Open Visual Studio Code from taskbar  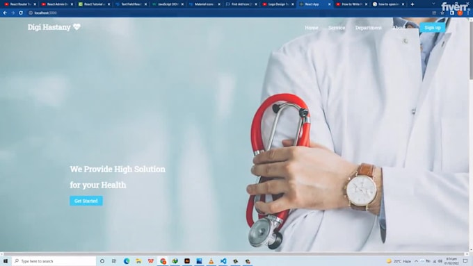point(223,261)
